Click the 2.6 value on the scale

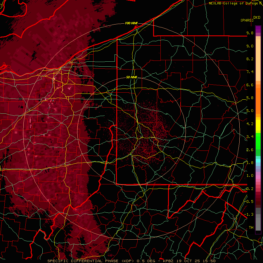pyautogui.click(x=250, y=150)
